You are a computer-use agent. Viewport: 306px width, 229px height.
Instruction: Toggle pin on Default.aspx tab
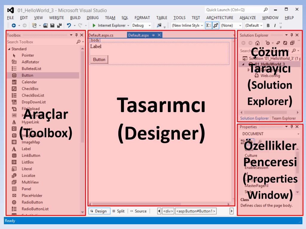[153, 35]
